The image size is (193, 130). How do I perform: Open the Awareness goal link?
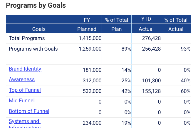22,80
